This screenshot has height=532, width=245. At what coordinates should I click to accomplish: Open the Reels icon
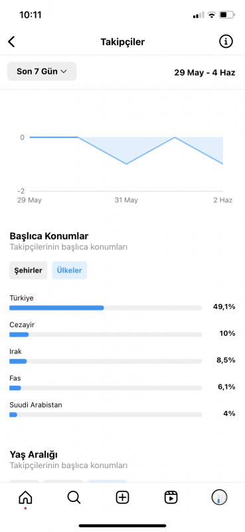click(171, 497)
